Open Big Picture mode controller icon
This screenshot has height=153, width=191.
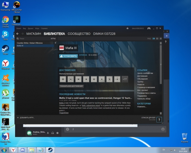[x=149, y=29]
